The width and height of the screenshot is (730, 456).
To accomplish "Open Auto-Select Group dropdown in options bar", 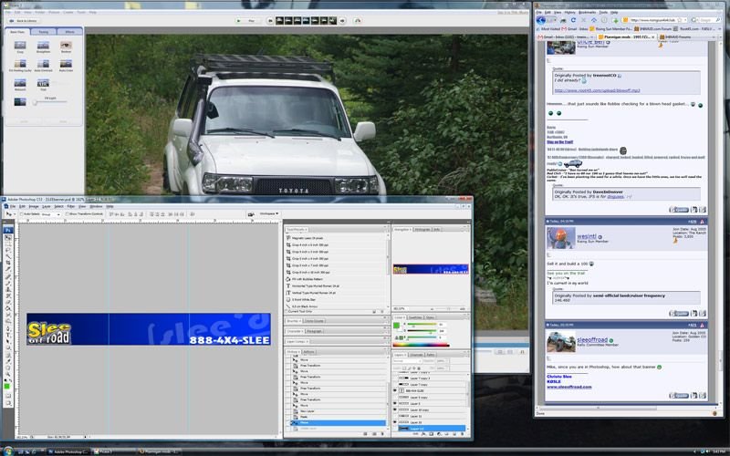I will point(51,214).
